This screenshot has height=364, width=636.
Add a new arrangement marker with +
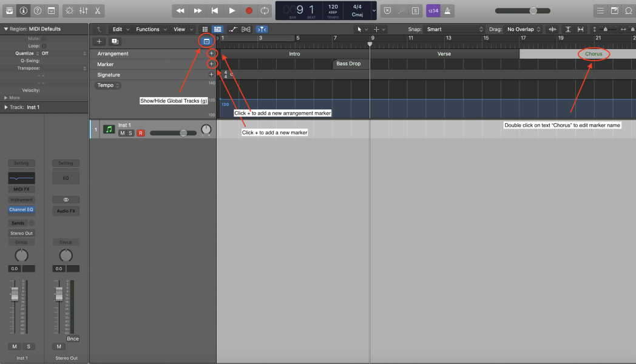pos(211,53)
